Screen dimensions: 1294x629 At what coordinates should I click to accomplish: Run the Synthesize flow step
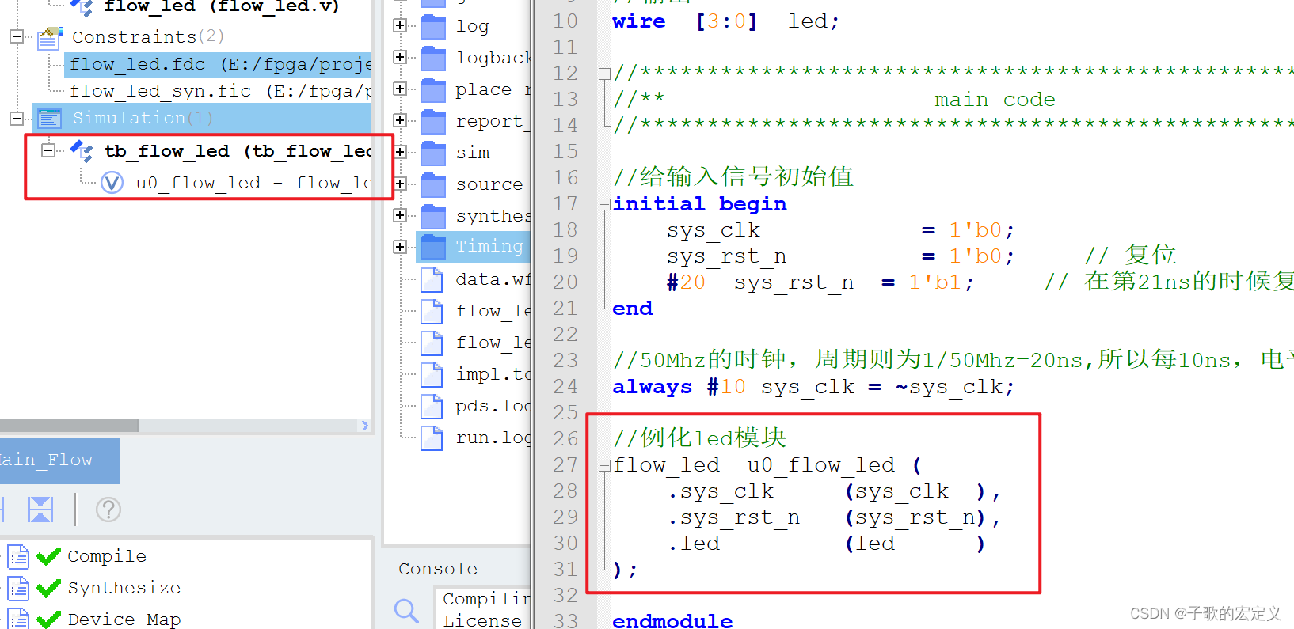coord(124,588)
